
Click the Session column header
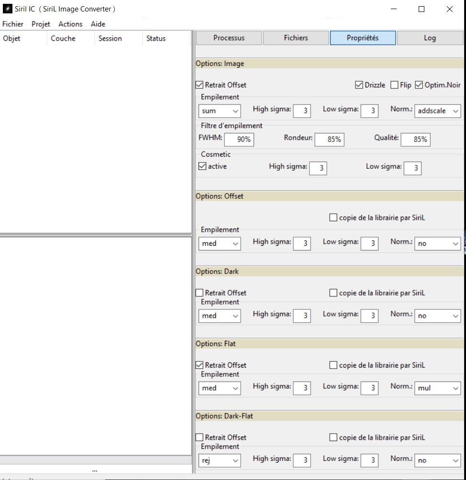pos(119,39)
